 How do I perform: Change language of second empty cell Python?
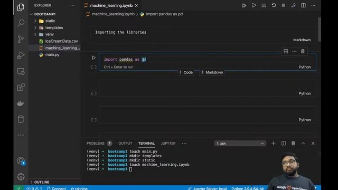305,93
